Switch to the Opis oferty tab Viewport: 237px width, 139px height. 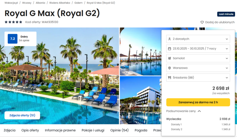pos(30,130)
